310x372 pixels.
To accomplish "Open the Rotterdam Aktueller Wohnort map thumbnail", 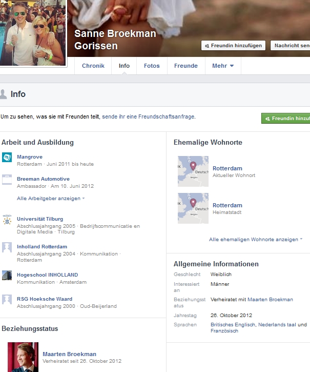I will click(x=193, y=171).
